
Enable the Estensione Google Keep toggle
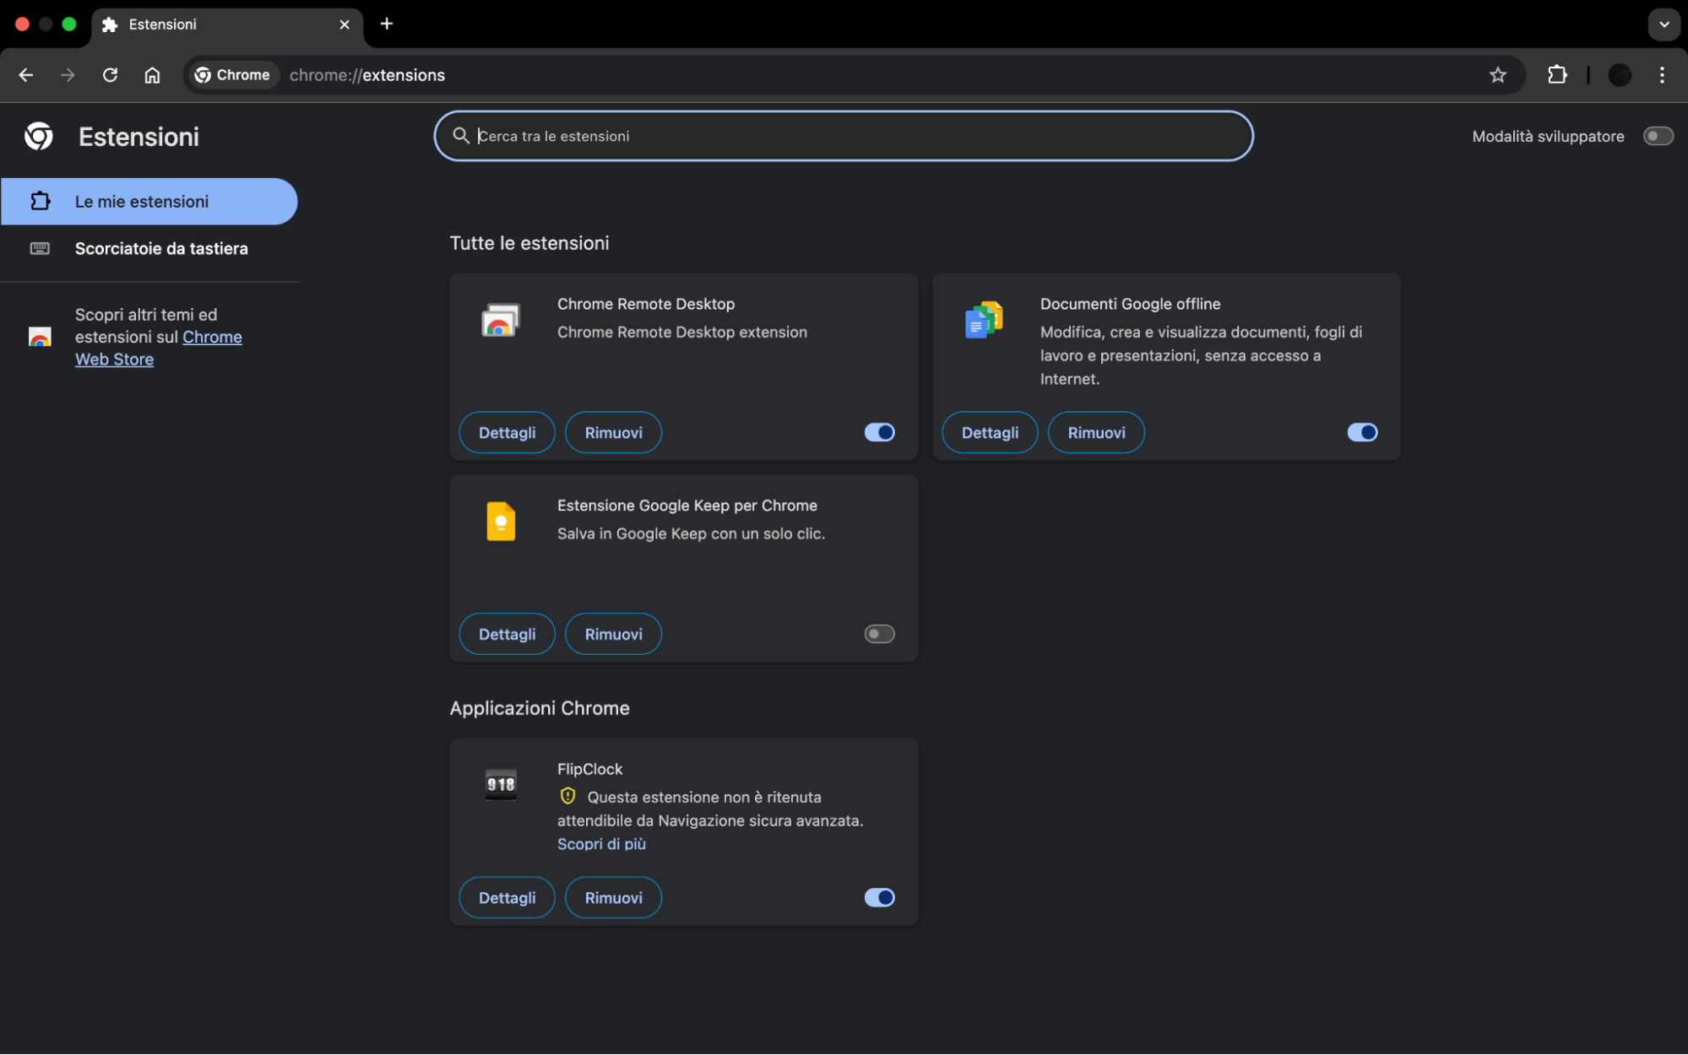point(878,633)
